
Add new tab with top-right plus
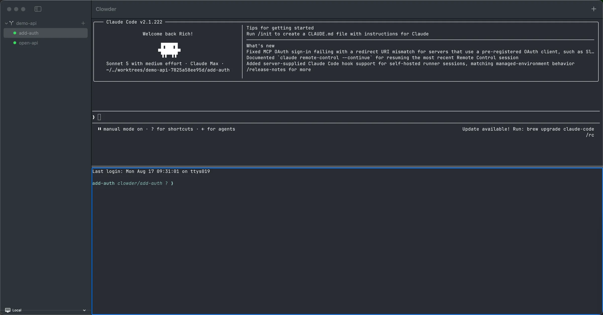593,9
